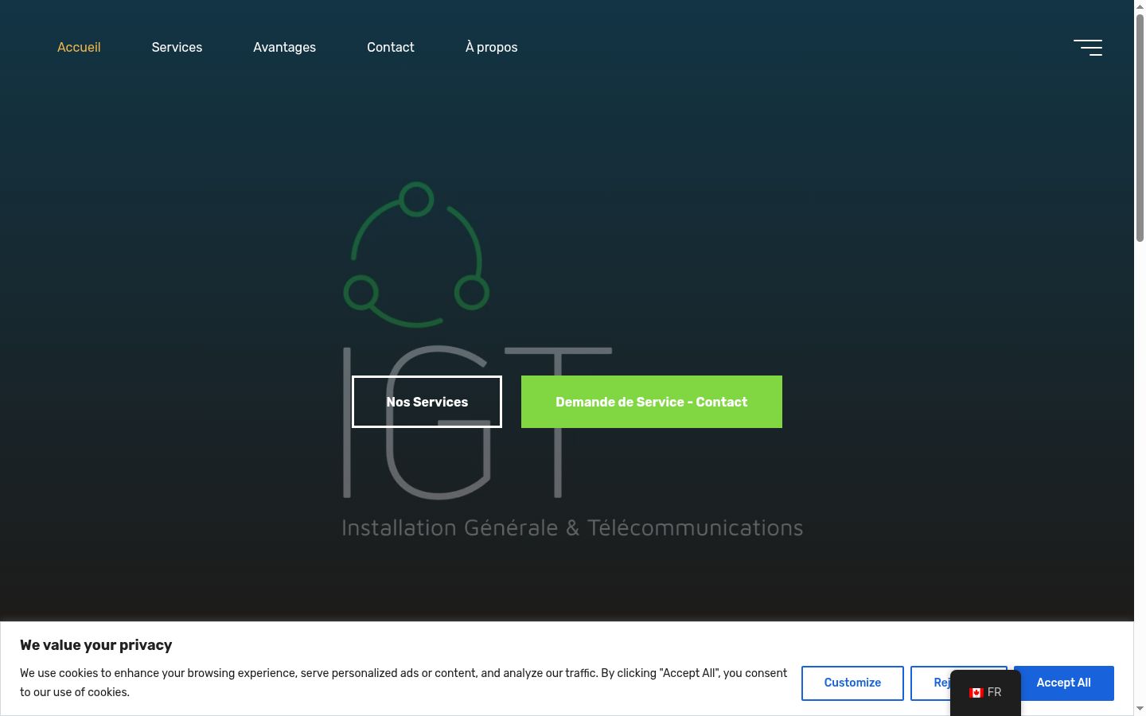The height and width of the screenshot is (716, 1146).
Task: Open the À propos menu item
Action: 491,47
